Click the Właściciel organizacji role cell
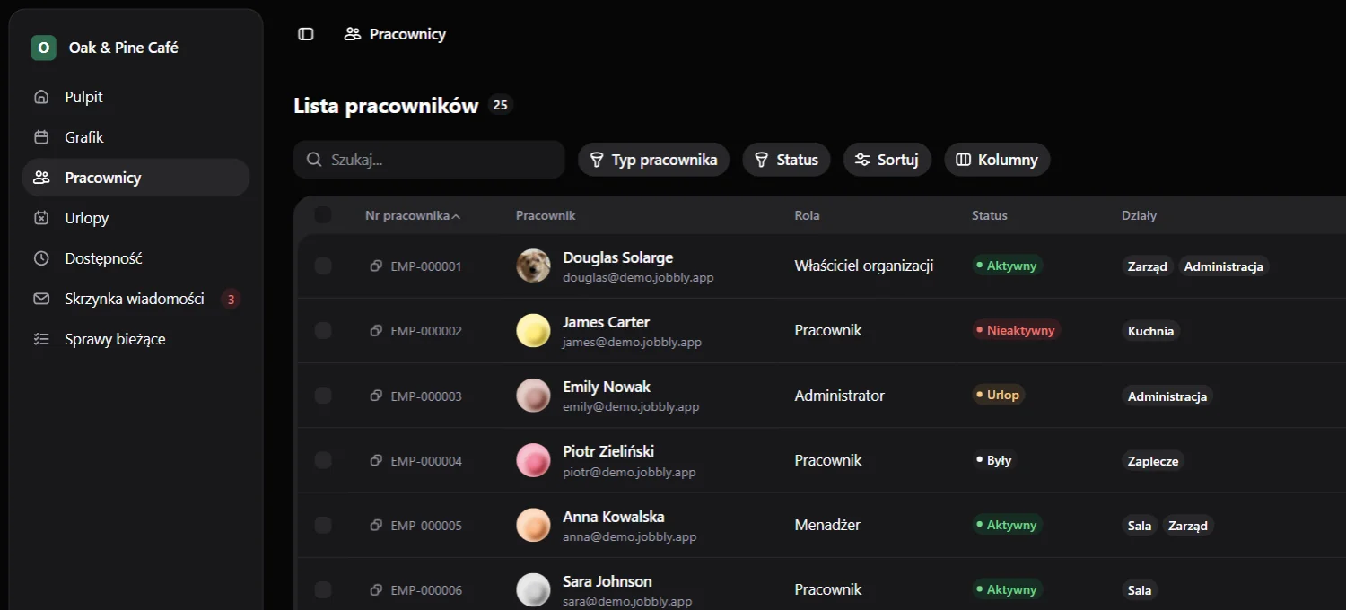The width and height of the screenshot is (1346, 610). (x=864, y=266)
